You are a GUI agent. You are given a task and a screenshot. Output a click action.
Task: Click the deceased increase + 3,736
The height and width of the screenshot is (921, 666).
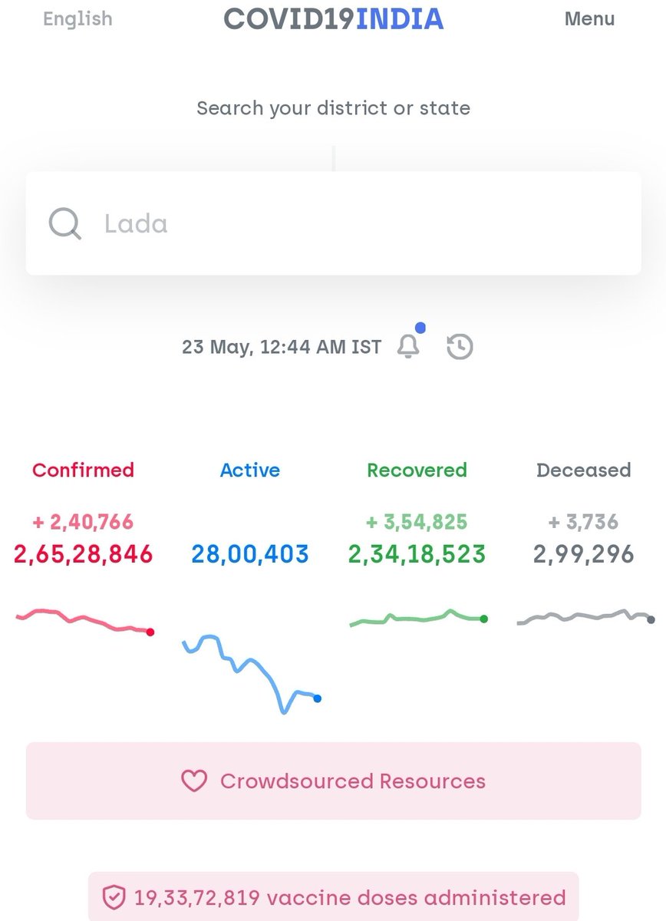[584, 522]
